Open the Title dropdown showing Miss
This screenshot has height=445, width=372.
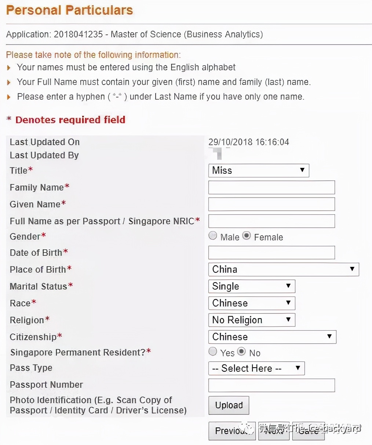point(259,170)
